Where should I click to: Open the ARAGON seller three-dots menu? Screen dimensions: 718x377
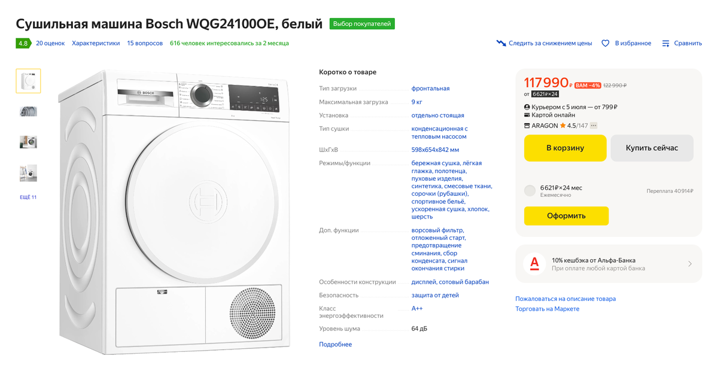click(594, 126)
